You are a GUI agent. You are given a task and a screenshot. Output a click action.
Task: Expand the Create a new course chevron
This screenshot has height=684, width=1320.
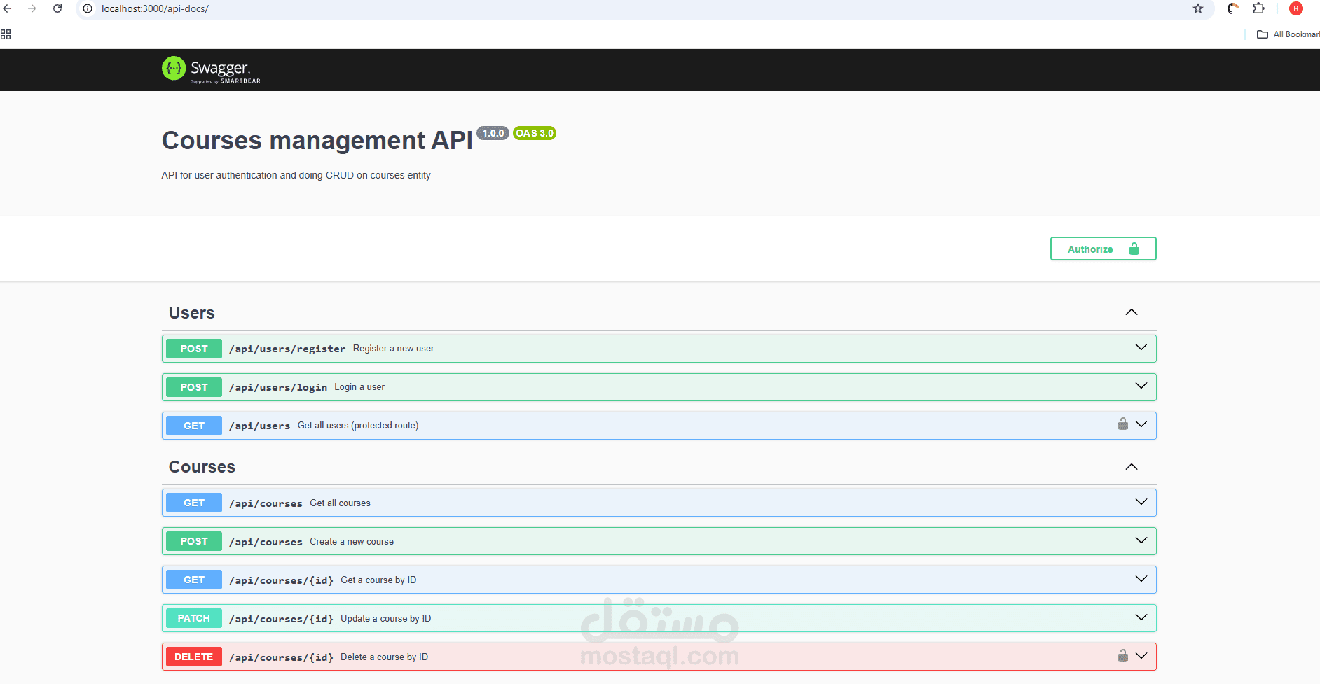tap(1141, 540)
